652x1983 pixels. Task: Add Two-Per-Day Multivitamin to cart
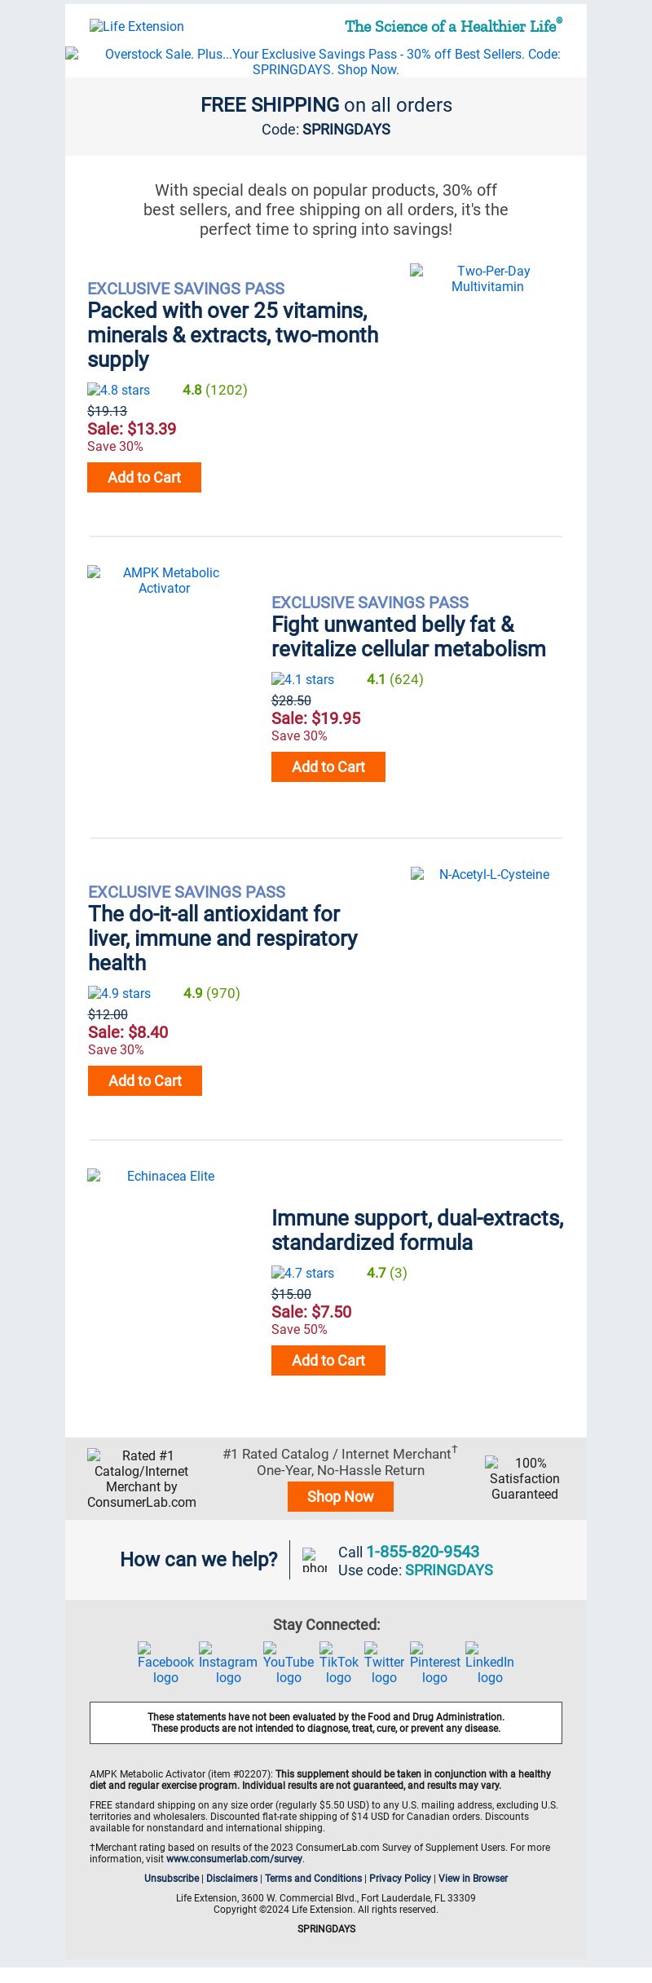[x=144, y=478]
